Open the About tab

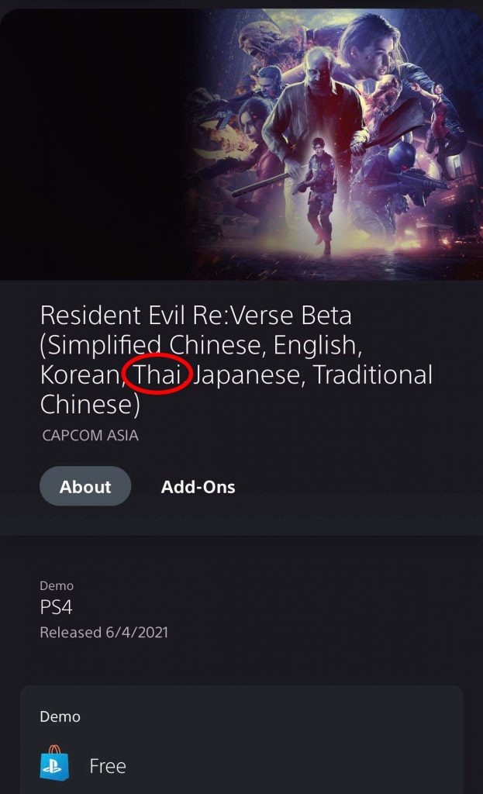(x=85, y=486)
